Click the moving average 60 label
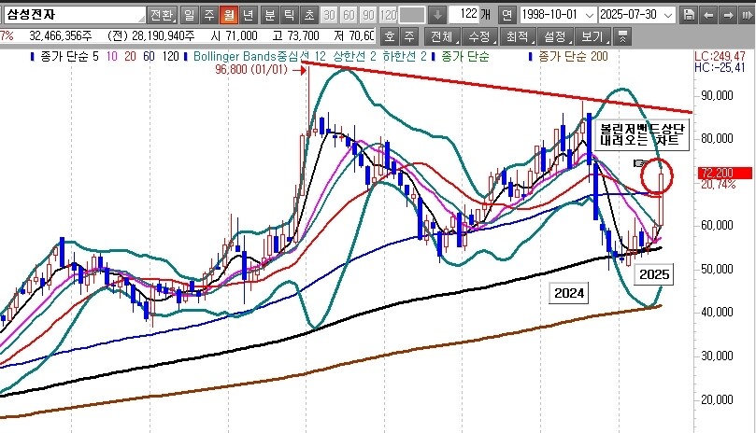The image size is (756, 433). click(x=149, y=56)
